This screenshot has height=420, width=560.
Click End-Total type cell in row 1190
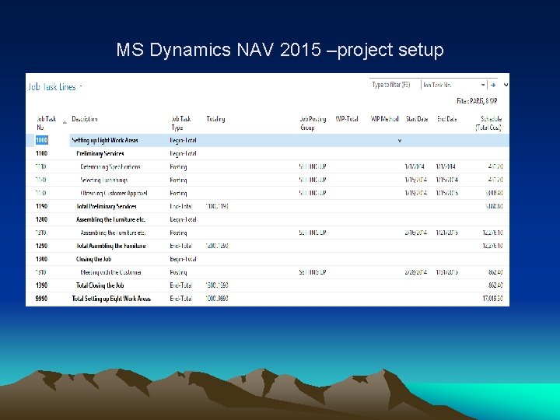coord(180,206)
